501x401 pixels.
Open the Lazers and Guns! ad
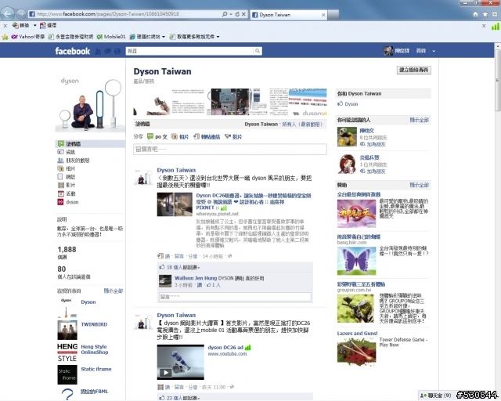[357, 333]
